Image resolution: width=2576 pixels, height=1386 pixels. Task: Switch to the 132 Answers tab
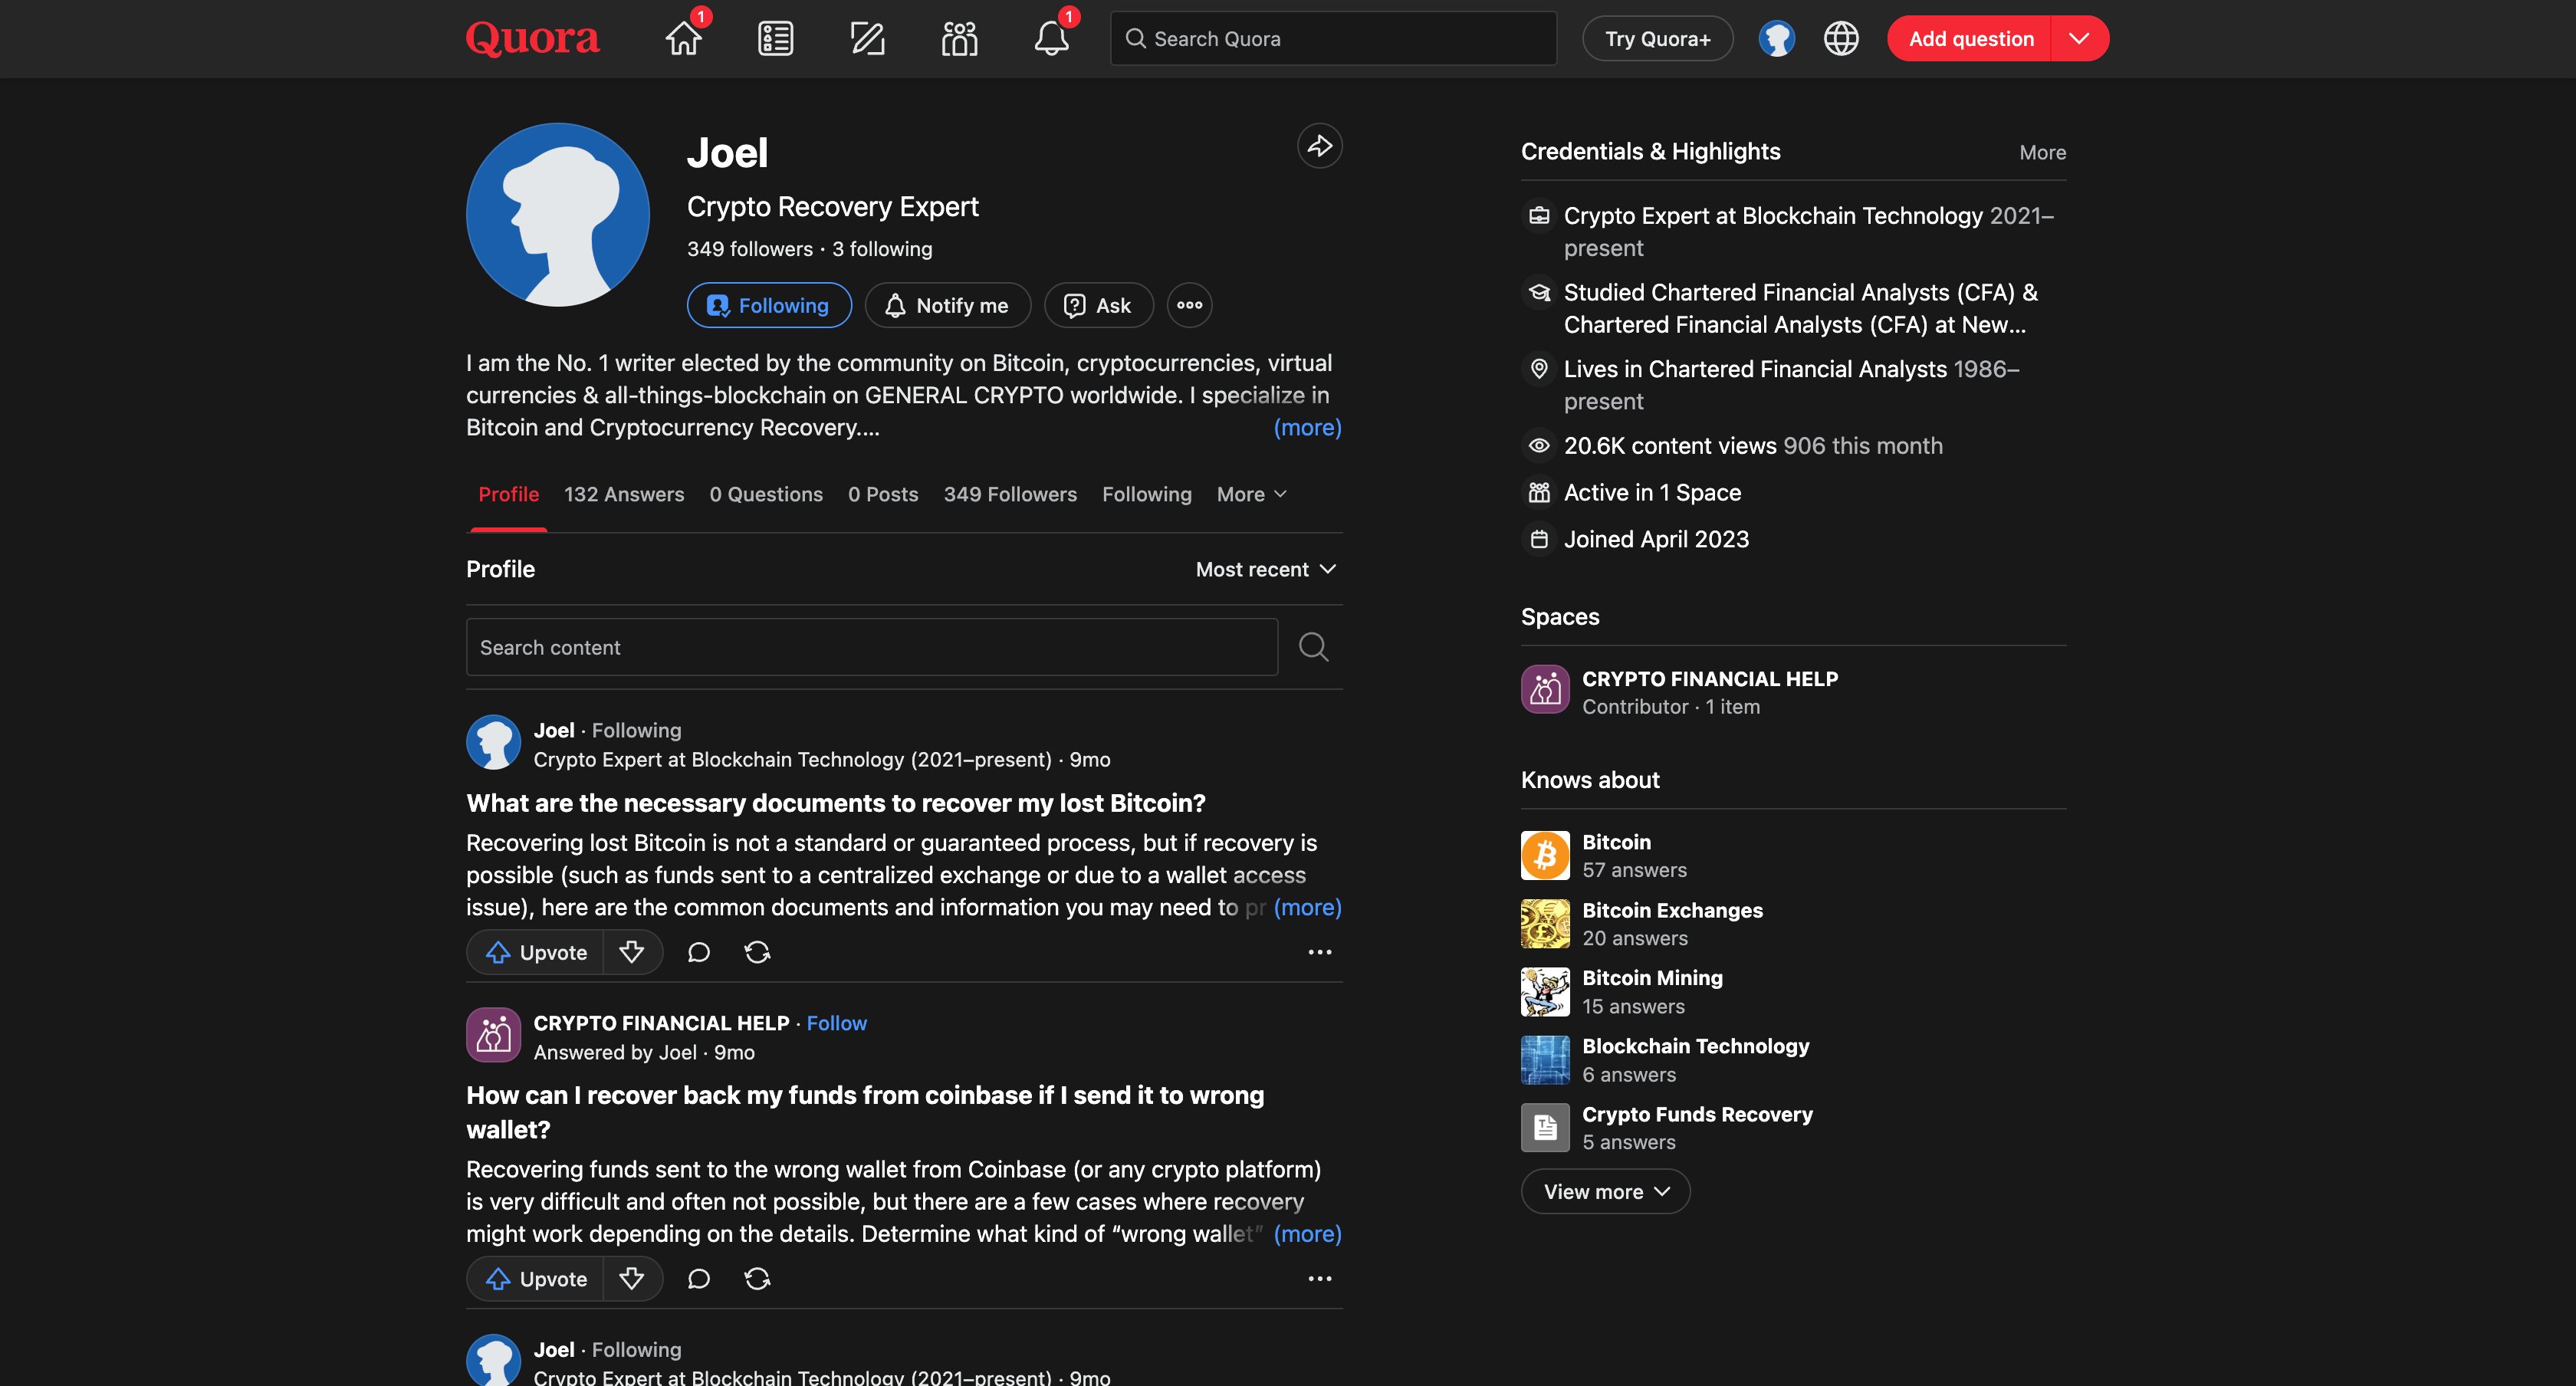pos(624,494)
